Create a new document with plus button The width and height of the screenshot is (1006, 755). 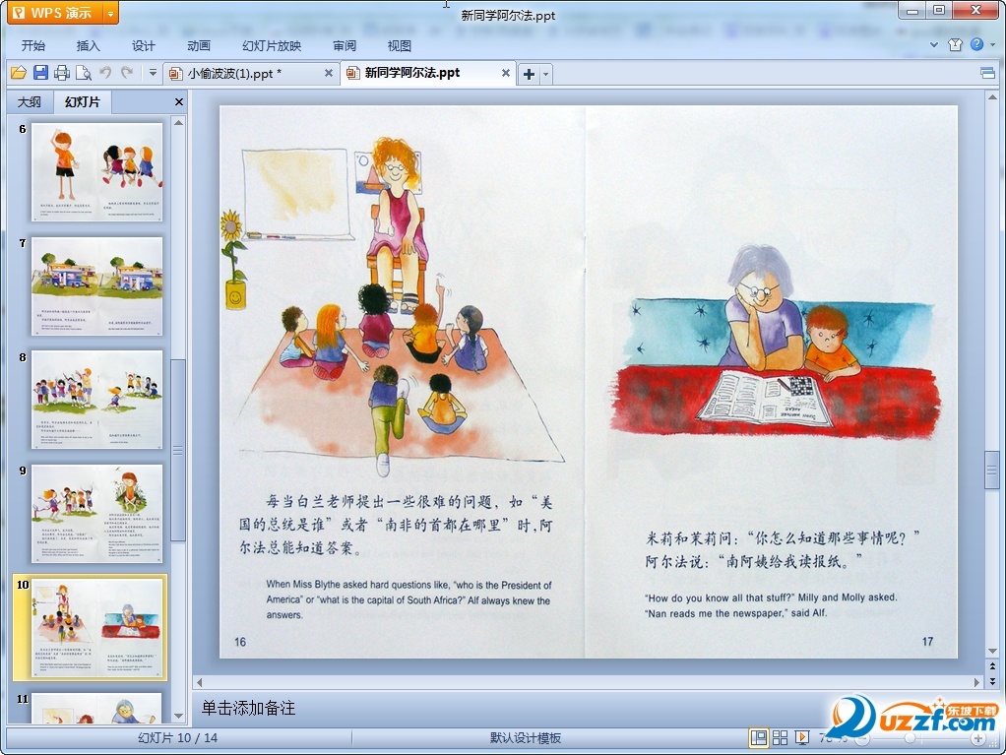[529, 74]
